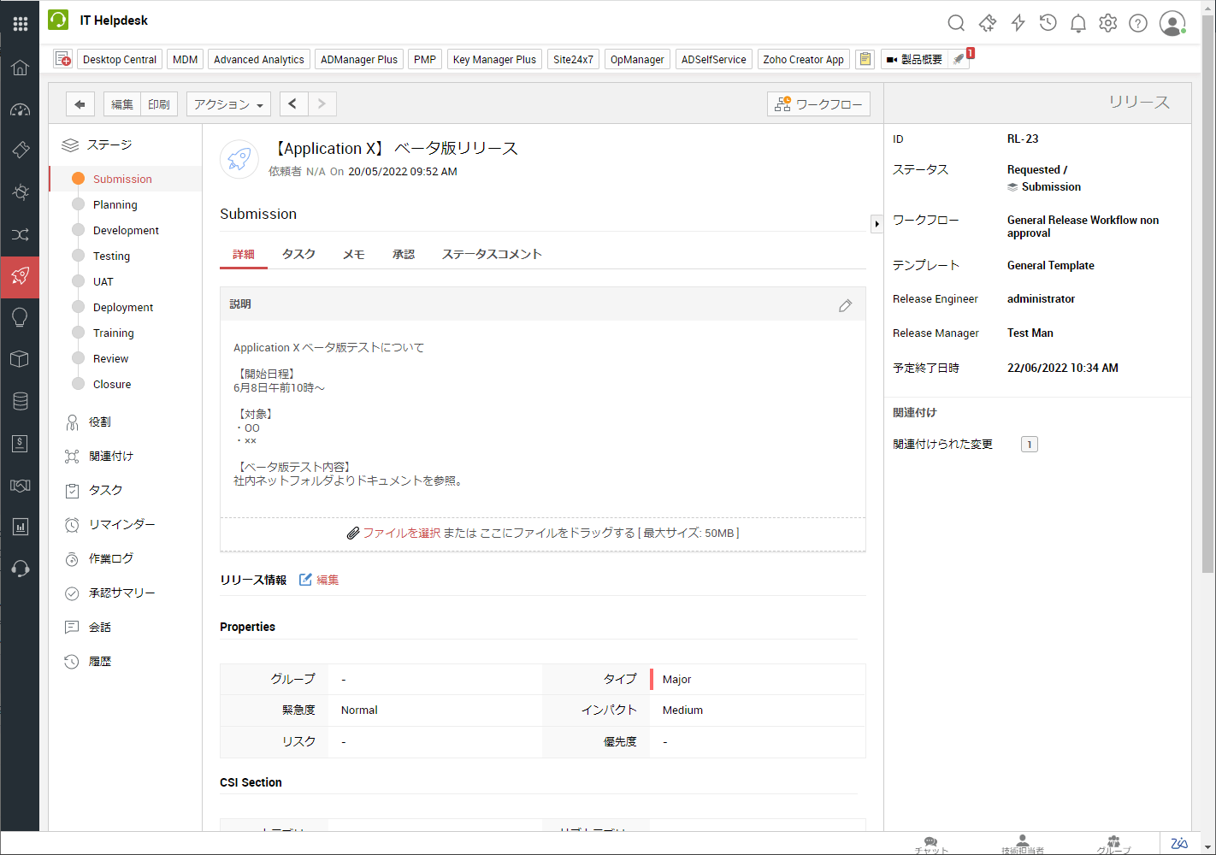Click the notifications bell icon

coord(1077,23)
